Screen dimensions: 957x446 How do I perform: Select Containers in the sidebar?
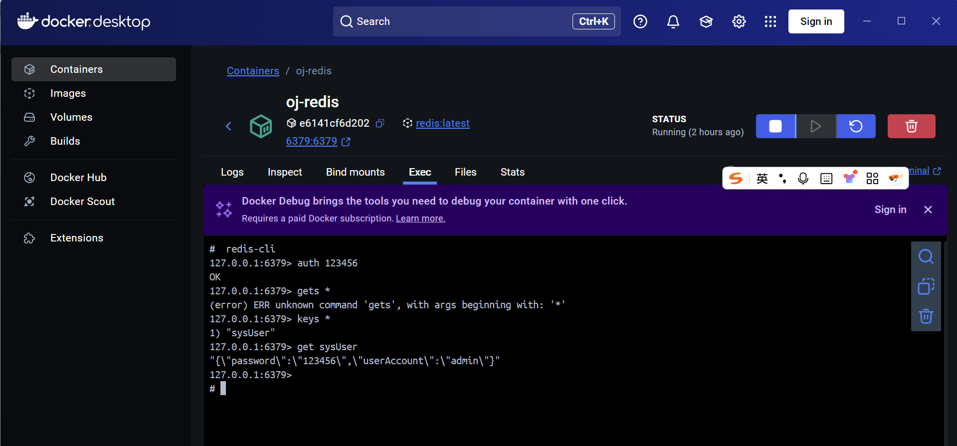94,69
